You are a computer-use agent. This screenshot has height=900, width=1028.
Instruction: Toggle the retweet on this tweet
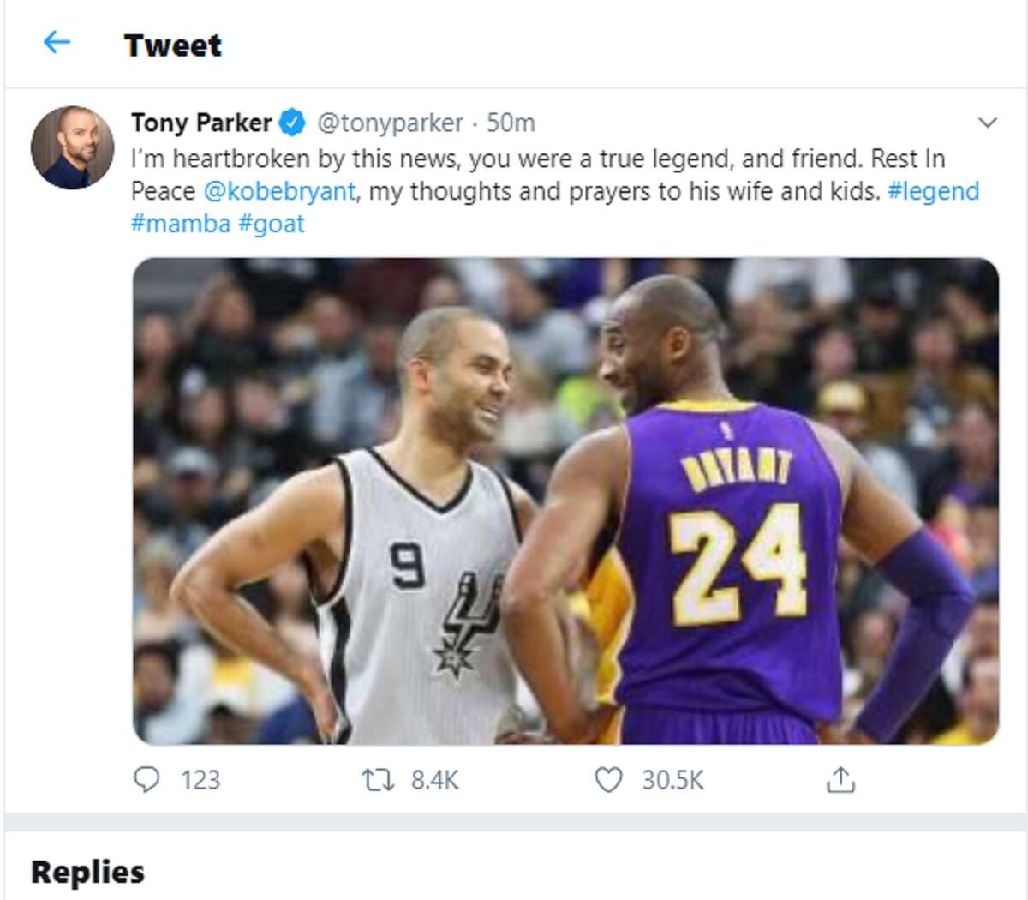372,780
